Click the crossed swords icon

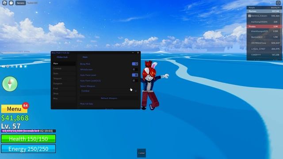(12, 67)
